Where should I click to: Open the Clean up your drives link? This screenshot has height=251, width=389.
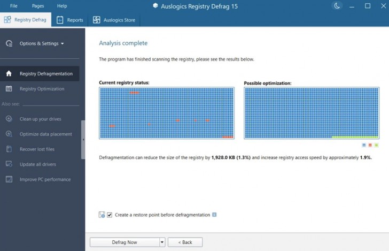[x=40, y=119]
